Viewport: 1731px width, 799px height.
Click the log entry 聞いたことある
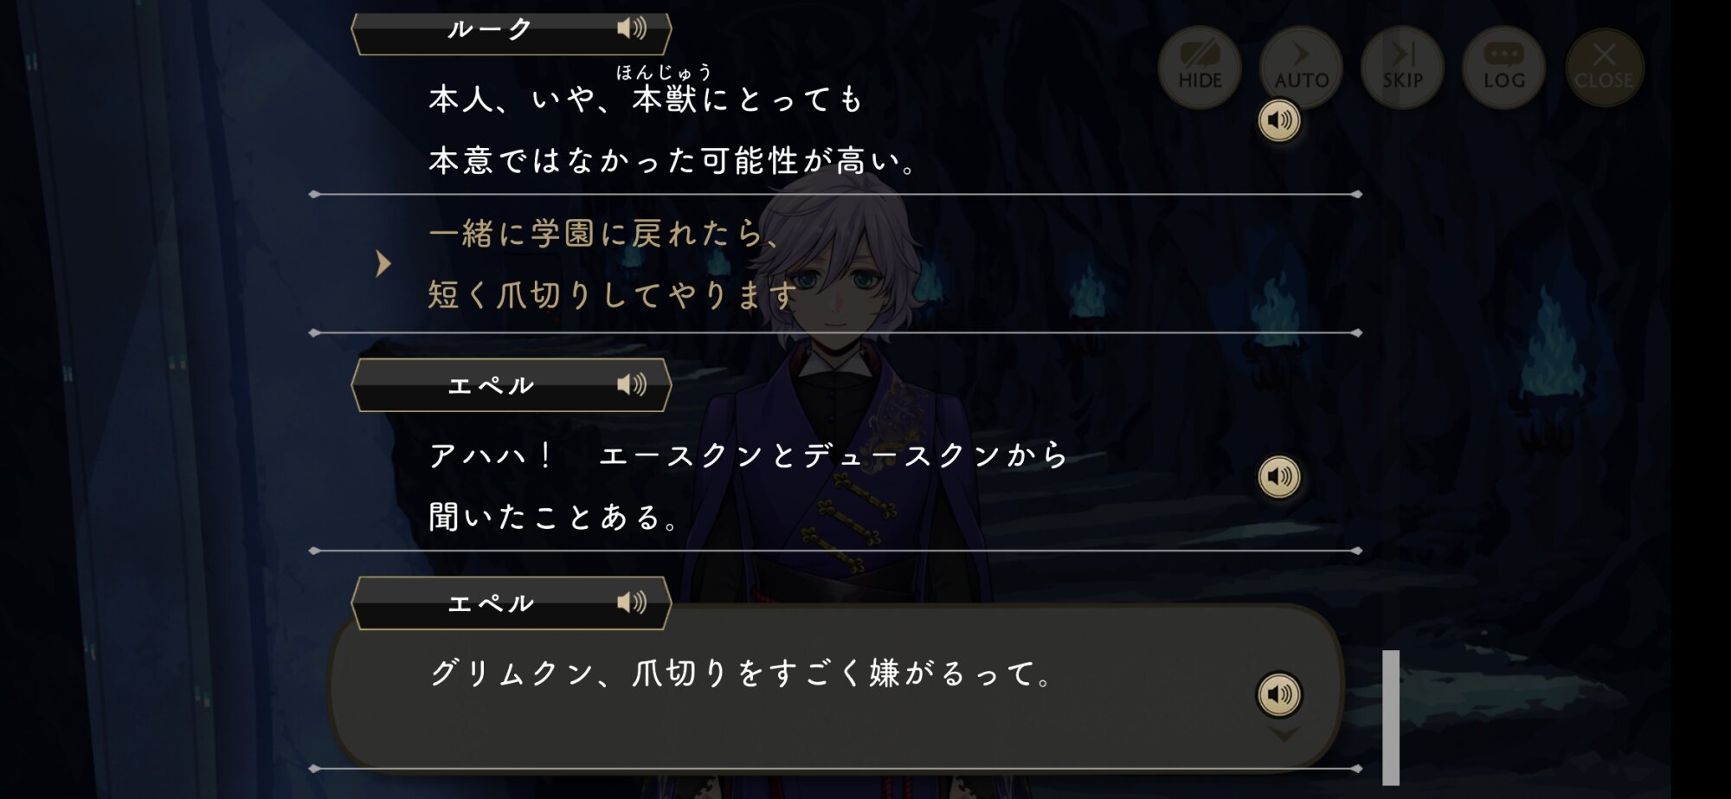coord(554,517)
